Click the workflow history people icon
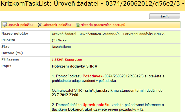 78,25
